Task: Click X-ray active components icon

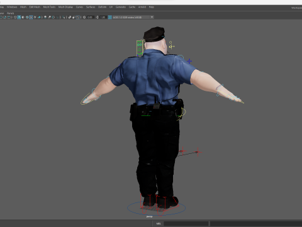Action: pos(74,17)
